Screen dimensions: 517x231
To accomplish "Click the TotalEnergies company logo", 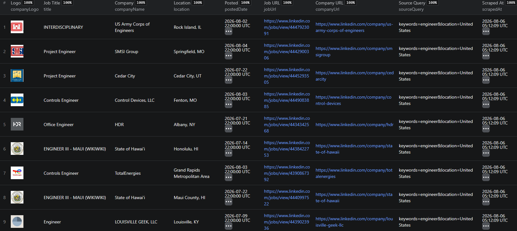I will coord(17,173).
